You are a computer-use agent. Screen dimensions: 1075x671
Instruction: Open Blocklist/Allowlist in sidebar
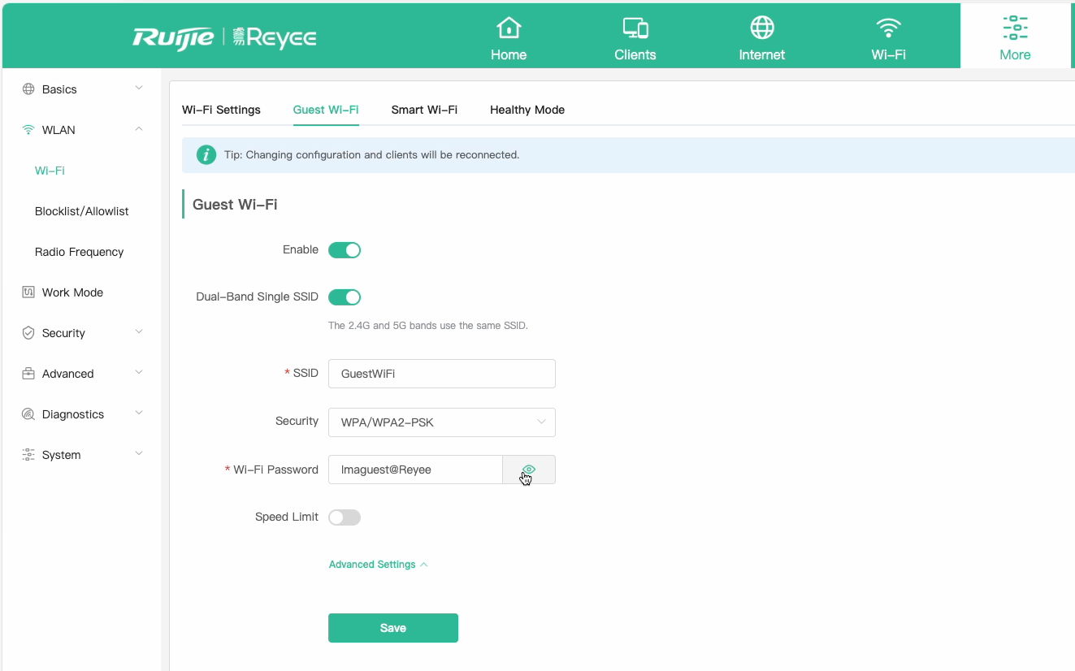pos(82,211)
